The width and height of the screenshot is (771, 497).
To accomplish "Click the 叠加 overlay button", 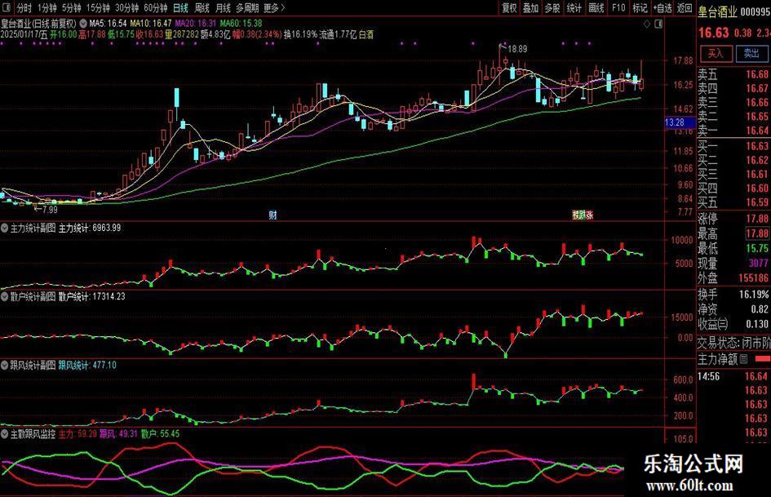I will tap(530, 8).
